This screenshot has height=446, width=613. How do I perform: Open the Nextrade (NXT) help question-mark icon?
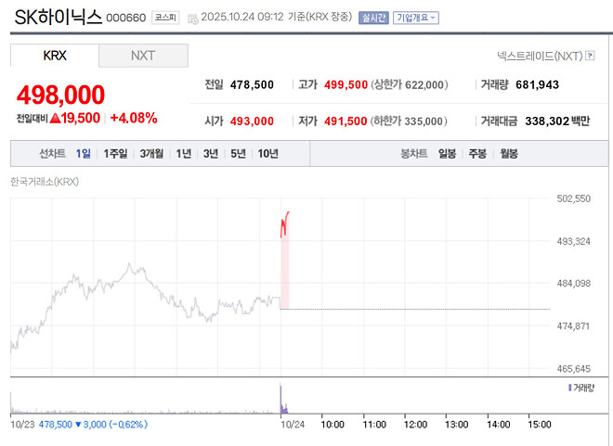(x=590, y=56)
